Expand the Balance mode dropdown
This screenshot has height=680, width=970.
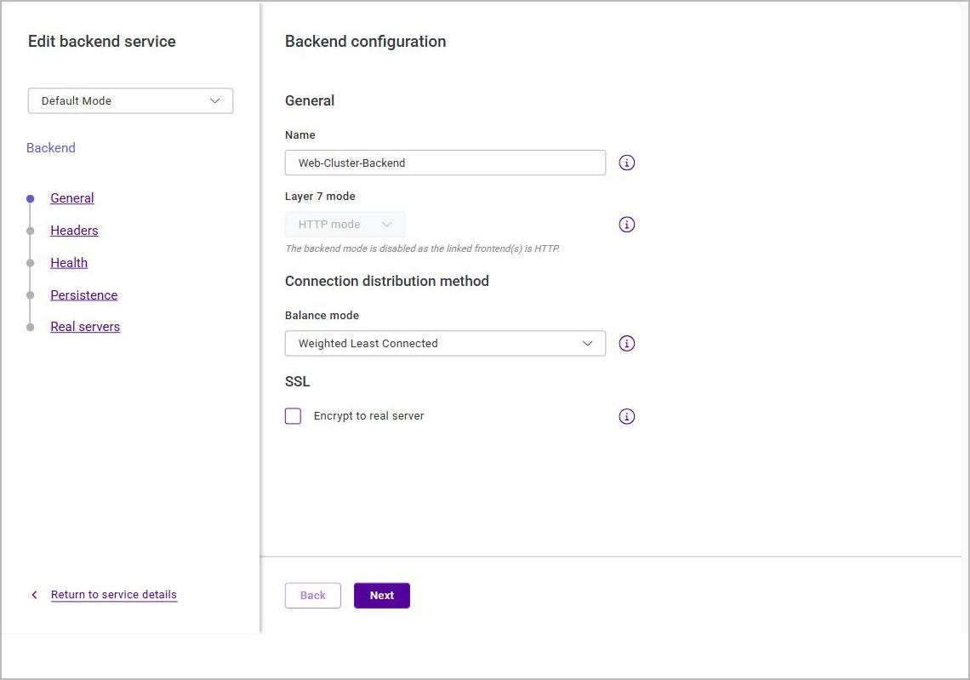[x=445, y=343]
